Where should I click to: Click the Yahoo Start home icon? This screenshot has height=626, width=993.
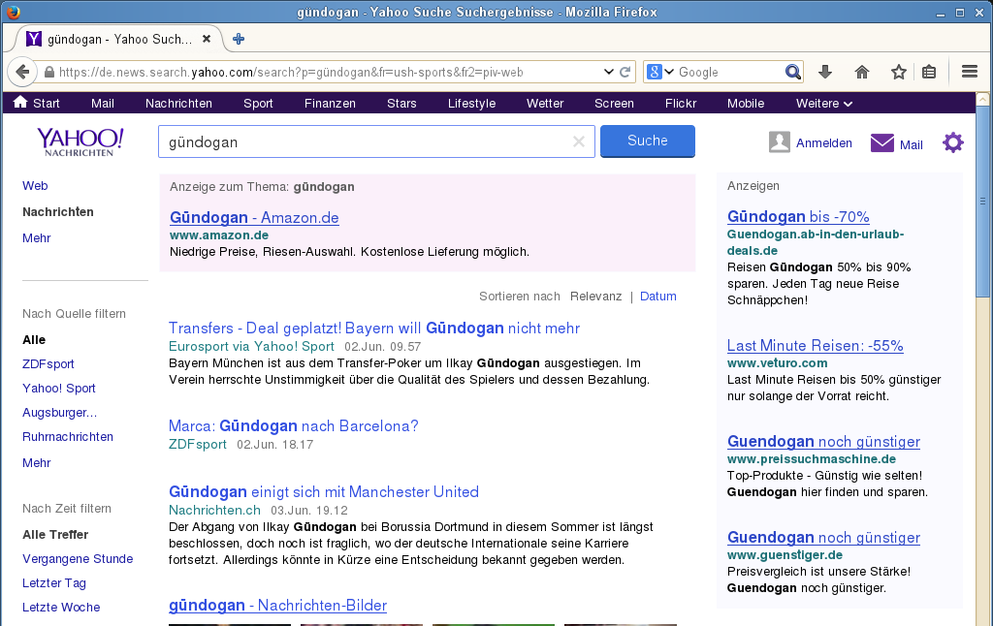pyautogui.click(x=20, y=102)
